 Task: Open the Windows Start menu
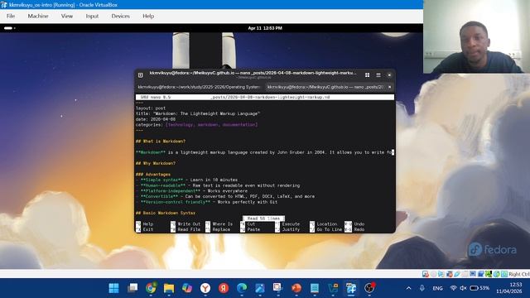pos(114,288)
